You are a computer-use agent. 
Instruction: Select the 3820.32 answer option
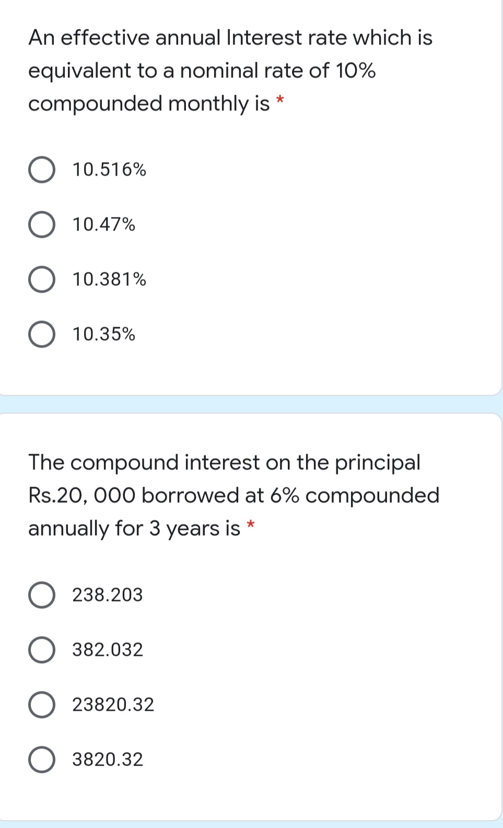click(43, 761)
